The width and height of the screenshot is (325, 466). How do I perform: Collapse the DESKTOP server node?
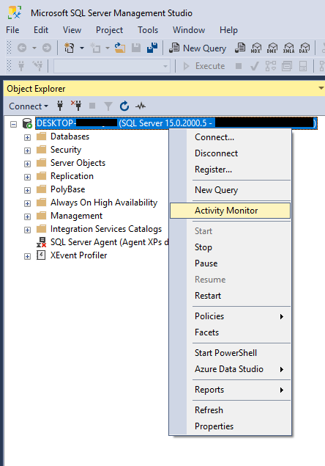14,124
